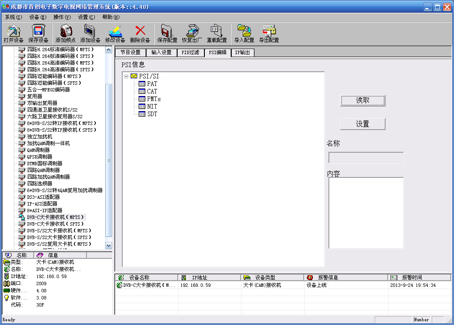Open the 系统(S) menu
This screenshot has width=454, height=325.
click(x=13, y=17)
